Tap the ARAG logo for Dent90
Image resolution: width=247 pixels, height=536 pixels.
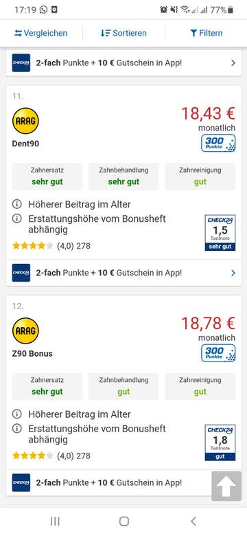click(x=25, y=121)
